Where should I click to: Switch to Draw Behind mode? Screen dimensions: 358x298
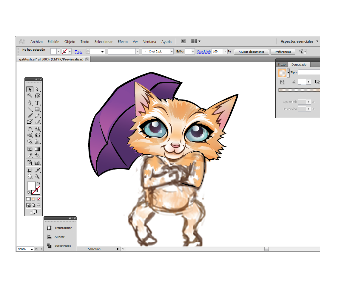pos(33,205)
